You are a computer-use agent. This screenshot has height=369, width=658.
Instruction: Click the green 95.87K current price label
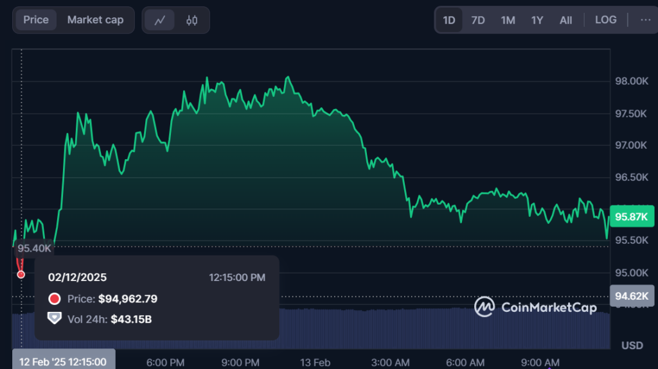pyautogui.click(x=631, y=217)
